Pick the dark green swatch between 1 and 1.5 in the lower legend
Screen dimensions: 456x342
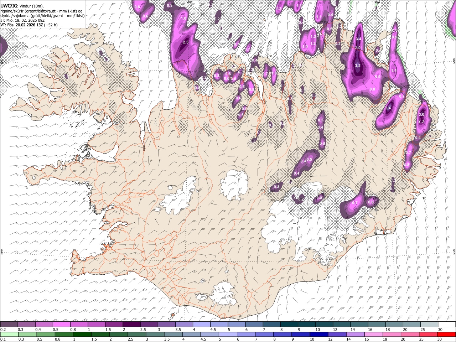tap(82, 334)
